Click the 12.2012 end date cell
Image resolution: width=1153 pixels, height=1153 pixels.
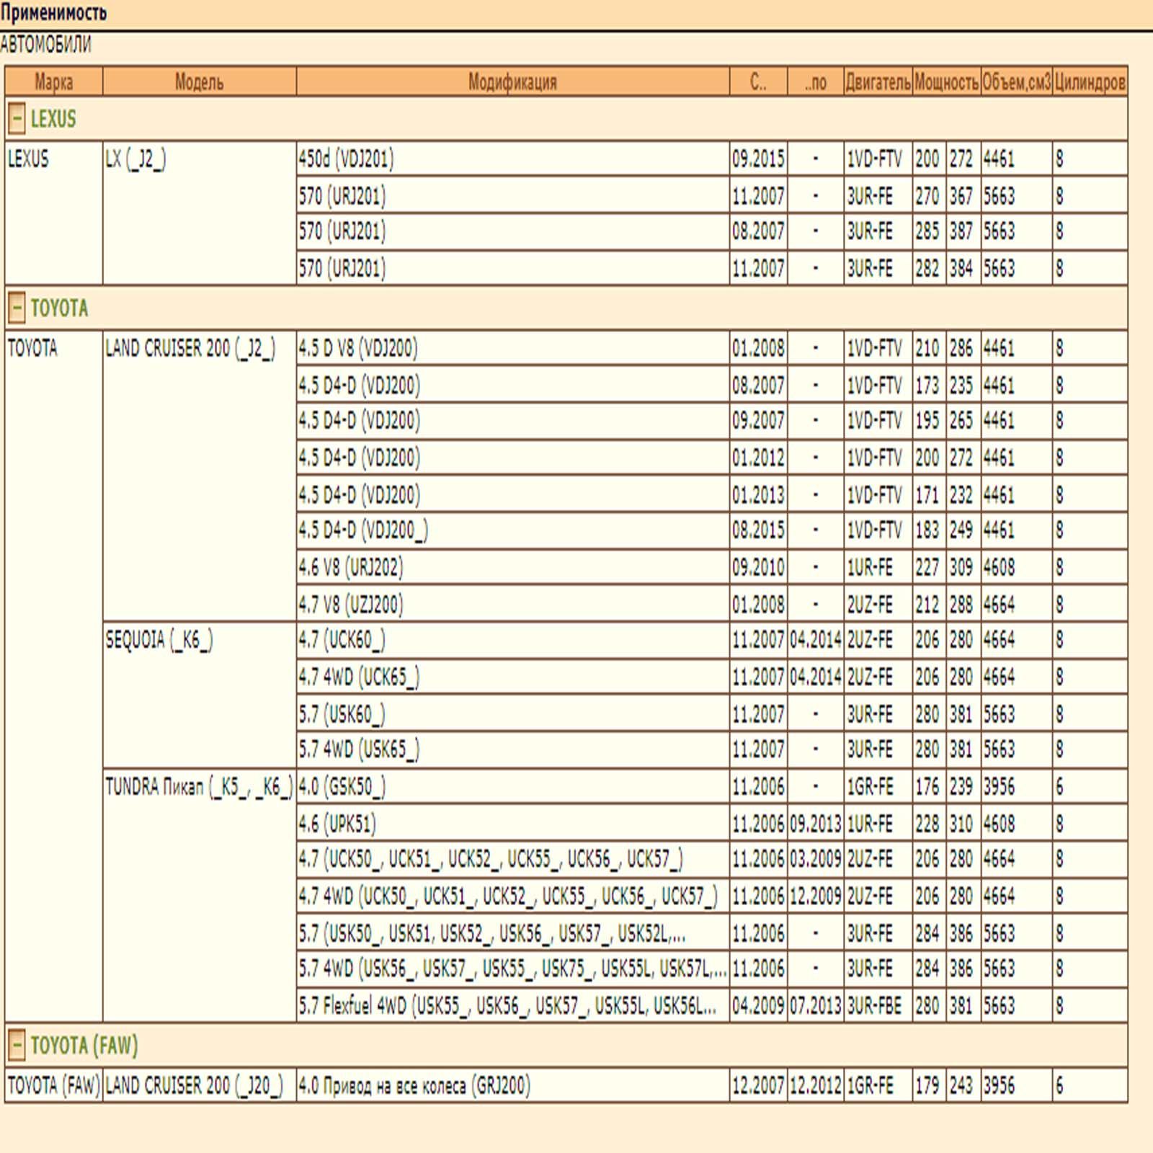[x=816, y=1085]
